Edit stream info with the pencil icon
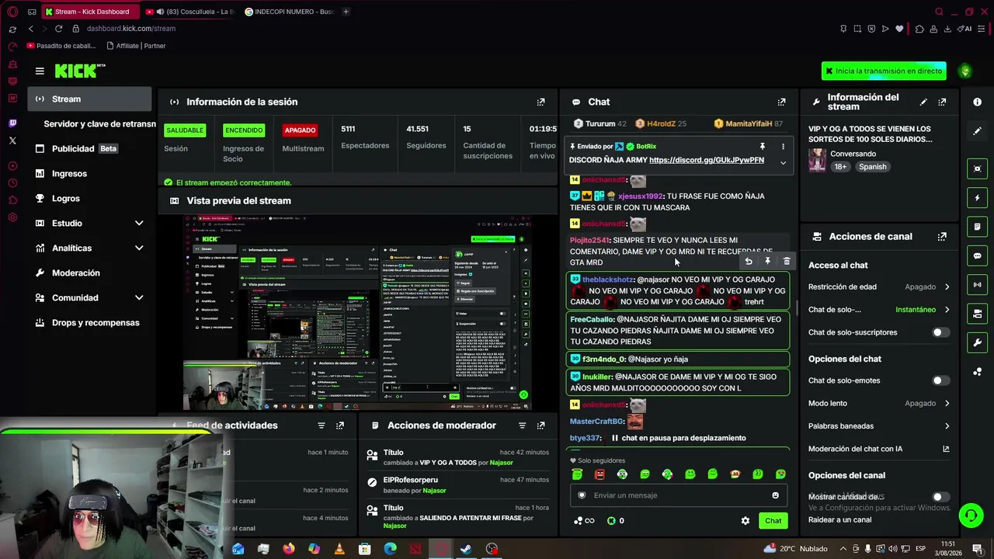The image size is (994, 559). [x=923, y=102]
